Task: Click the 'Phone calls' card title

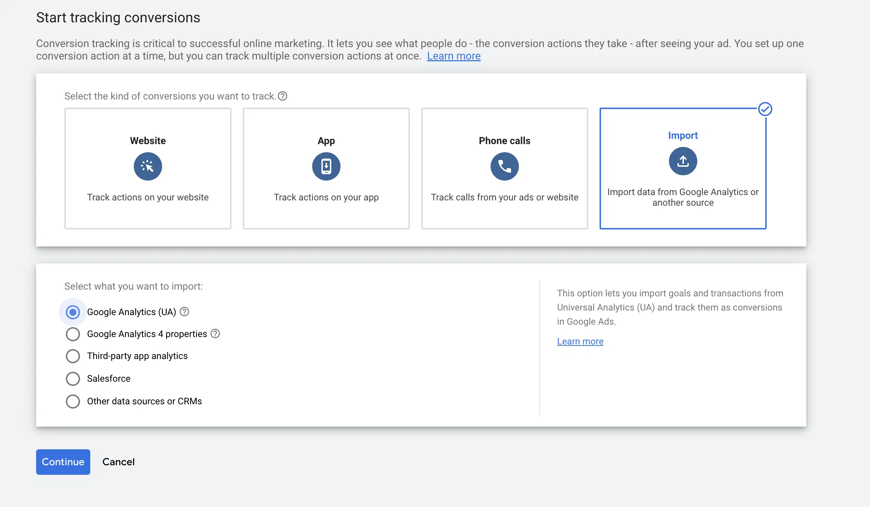Action: point(505,141)
